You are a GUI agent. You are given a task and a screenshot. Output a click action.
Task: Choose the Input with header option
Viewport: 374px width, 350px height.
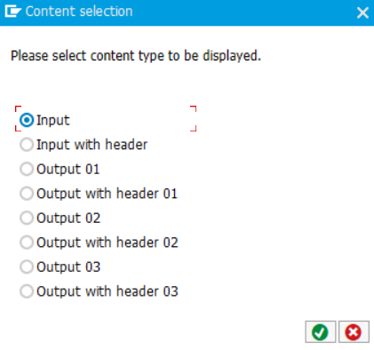click(x=27, y=145)
